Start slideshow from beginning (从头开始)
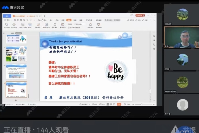This screenshot has width=199, height=133. coord(7,25)
